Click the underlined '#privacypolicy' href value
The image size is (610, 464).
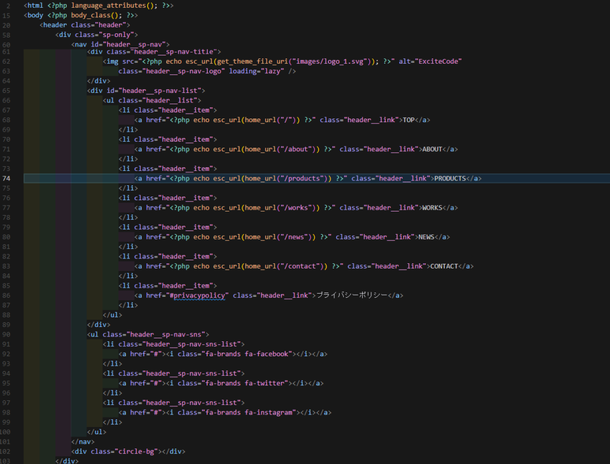coord(197,295)
